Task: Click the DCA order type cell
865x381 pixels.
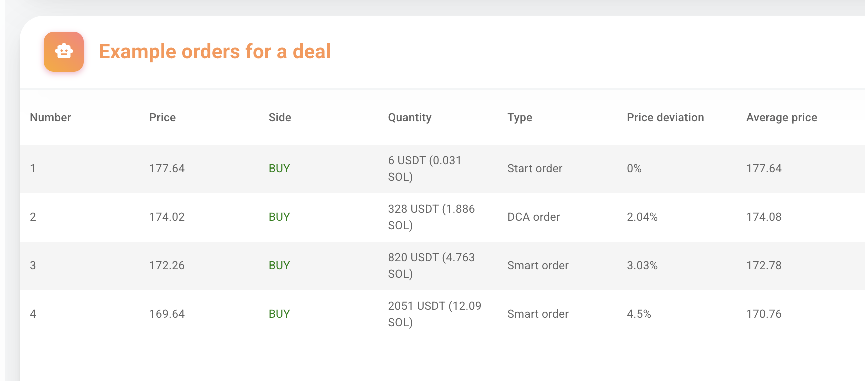Action: [533, 217]
